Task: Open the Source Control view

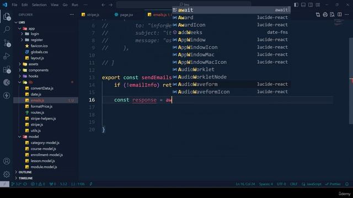Action: [x=7, y=43]
